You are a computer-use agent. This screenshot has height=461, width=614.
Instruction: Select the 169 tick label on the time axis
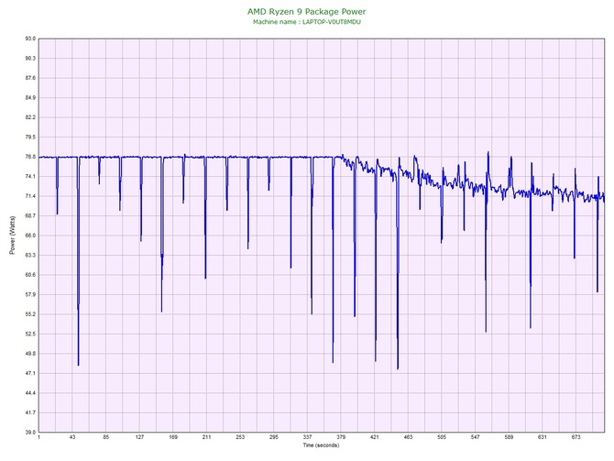point(173,438)
